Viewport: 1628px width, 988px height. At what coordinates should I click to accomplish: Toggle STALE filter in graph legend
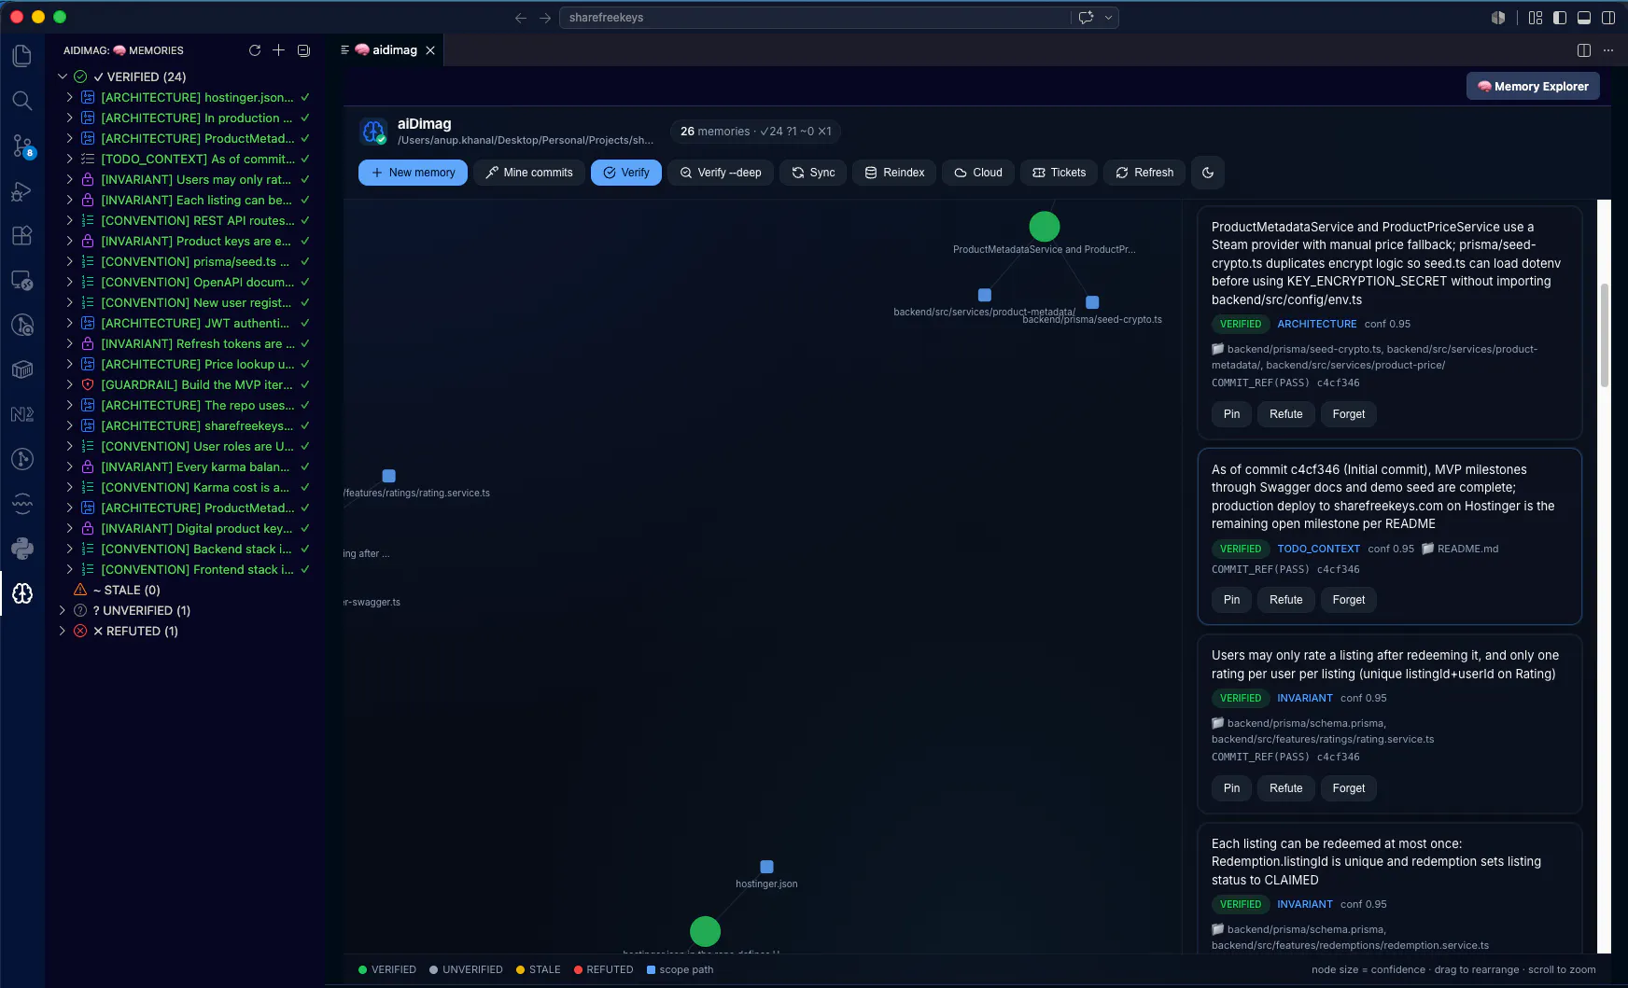click(x=539, y=969)
